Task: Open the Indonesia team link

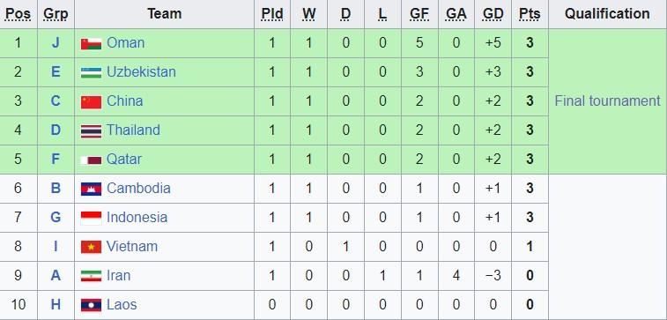Action: click(x=137, y=218)
